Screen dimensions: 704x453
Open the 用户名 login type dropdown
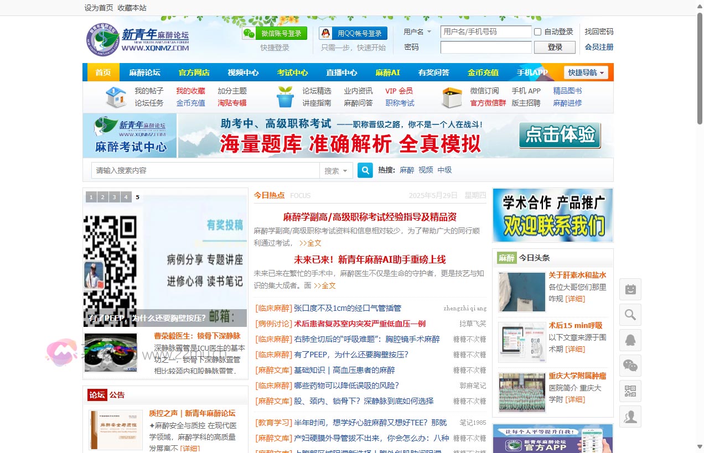pos(417,32)
